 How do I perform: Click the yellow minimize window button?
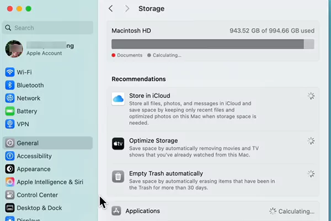pos(19,9)
